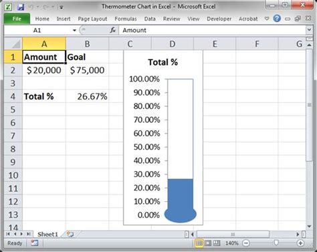Click the Save icon in quick access toolbar
The image size is (317, 252).
pyautogui.click(x=21, y=7)
